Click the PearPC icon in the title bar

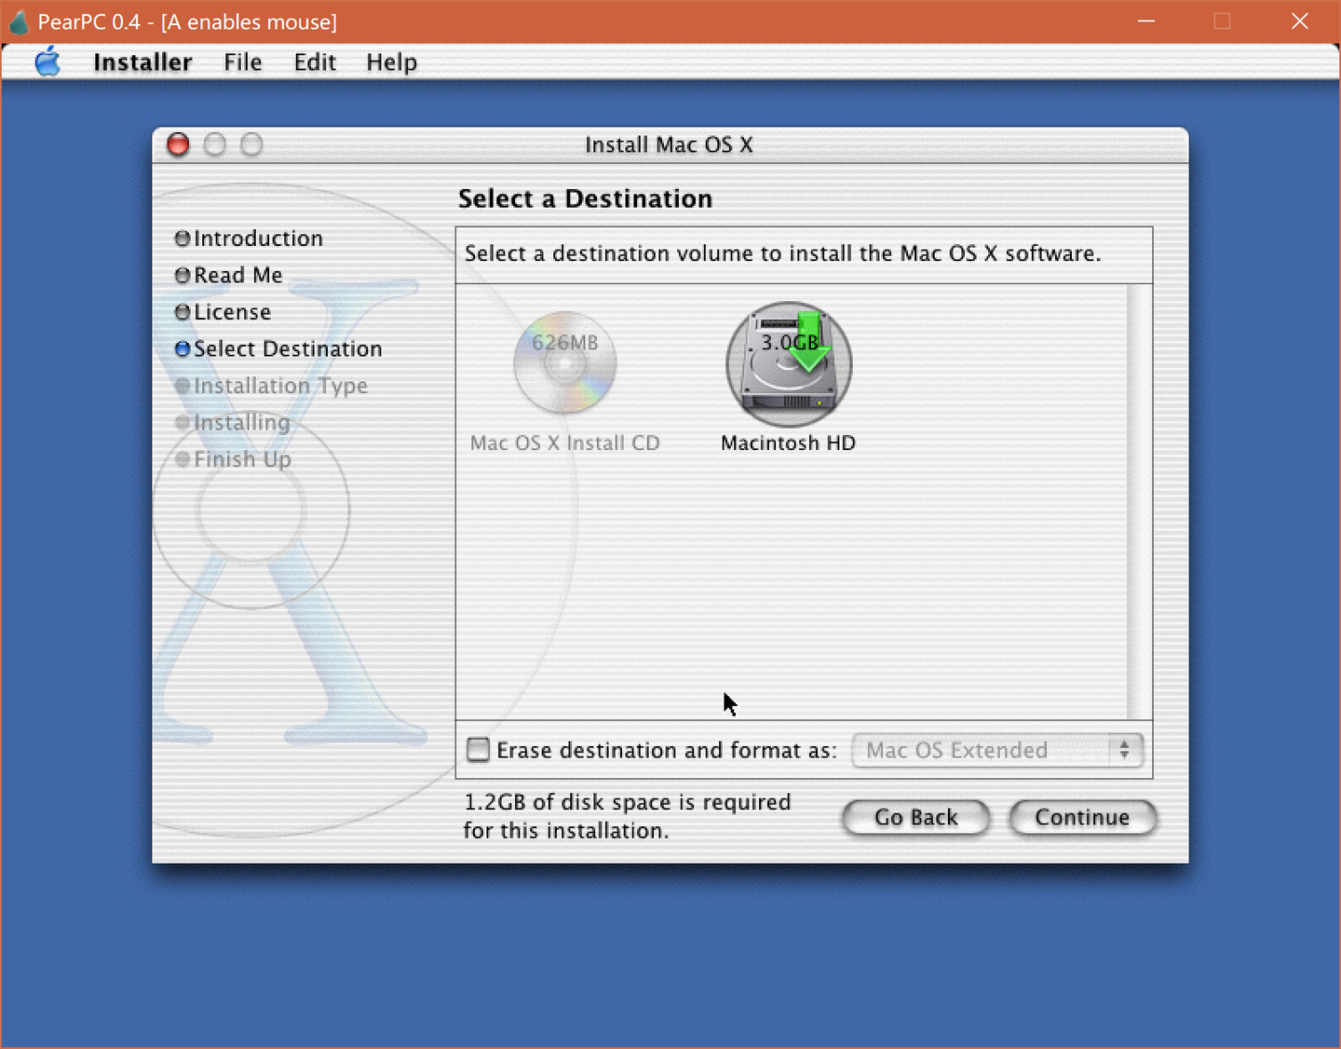coord(19,20)
